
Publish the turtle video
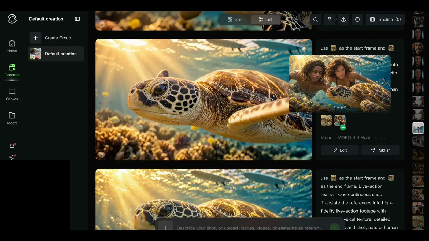click(x=380, y=150)
